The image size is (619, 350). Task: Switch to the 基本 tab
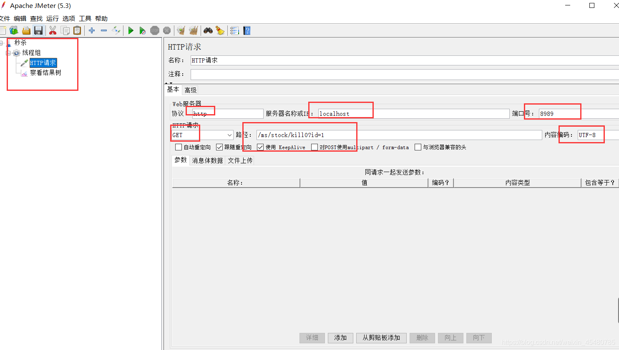[x=173, y=90]
